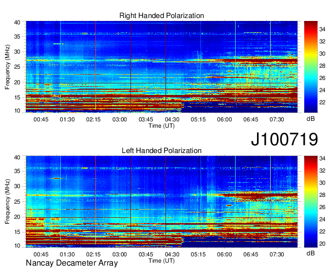Click the 02:15 time tick of Left Handed plot
The image size is (331, 269).
pyautogui.click(x=93, y=254)
